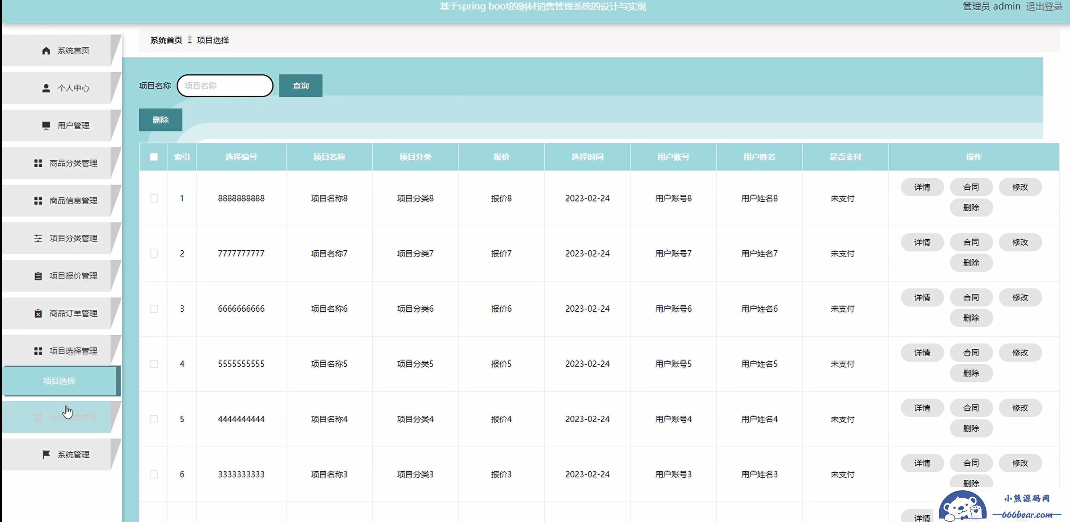Click the 项目名称8 cell
1070x522 pixels.
click(329, 199)
